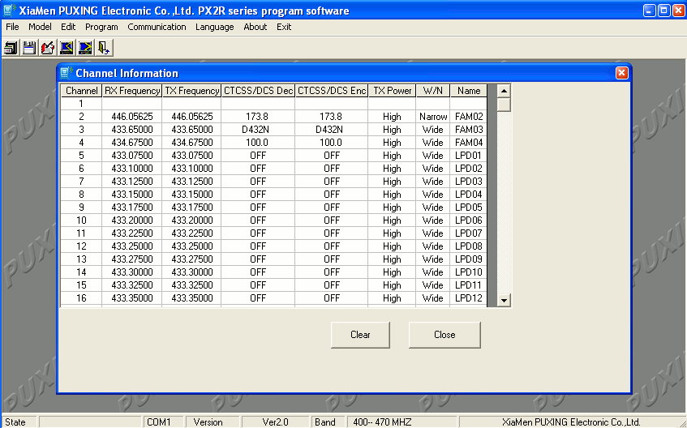Open the Language menu

[214, 27]
